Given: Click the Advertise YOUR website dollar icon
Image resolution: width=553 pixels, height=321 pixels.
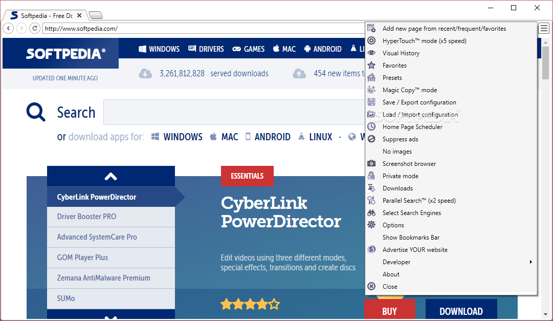Looking at the screenshot, I should (371, 250).
